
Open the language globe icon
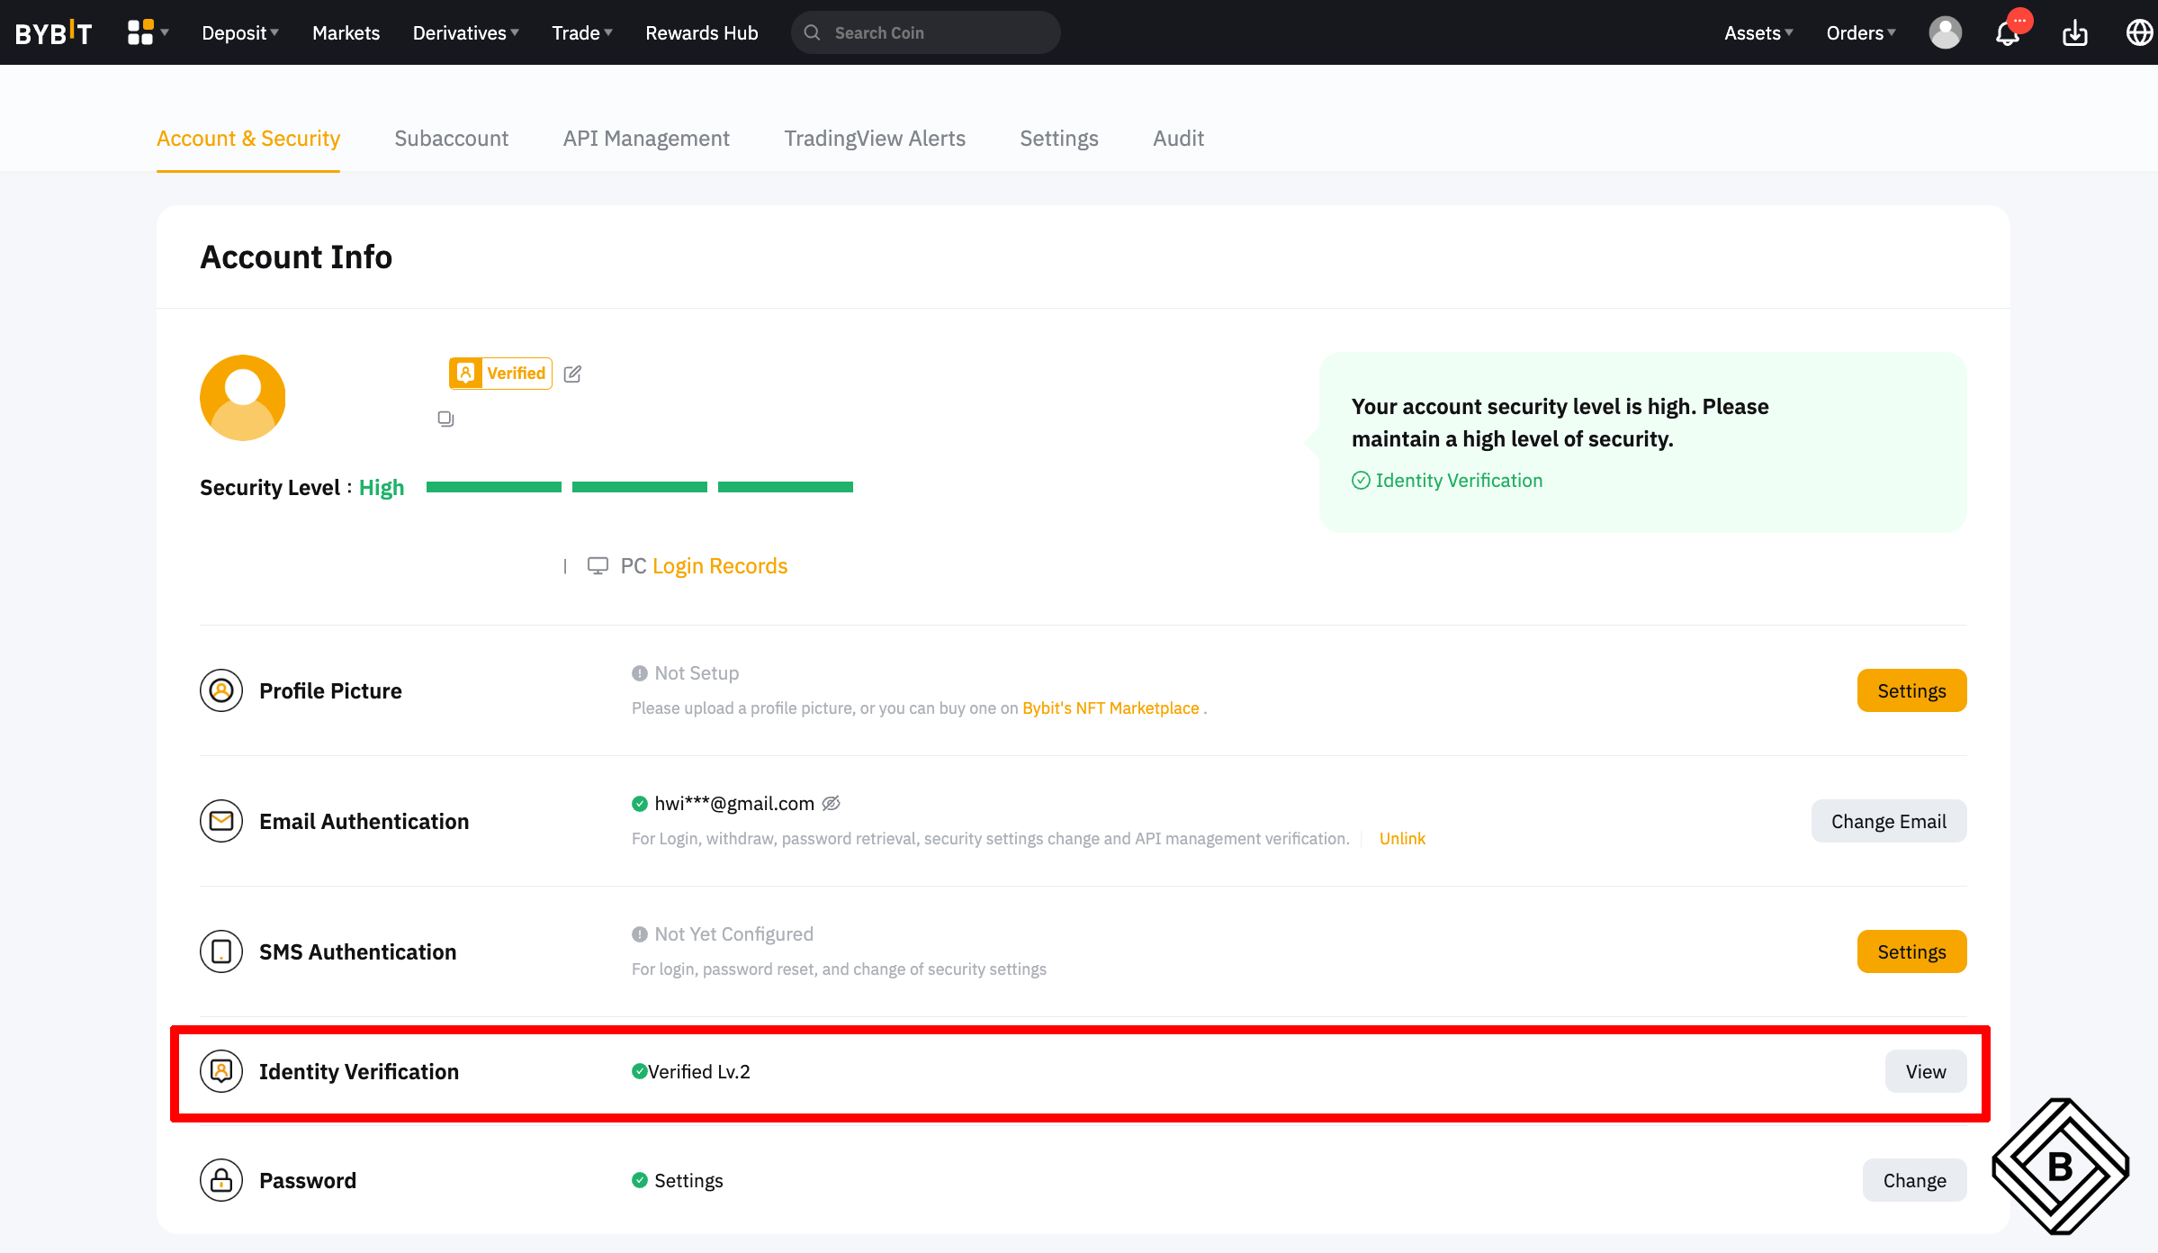2139,33
